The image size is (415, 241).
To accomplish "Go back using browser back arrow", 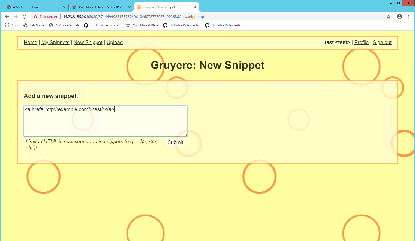I will (7, 17).
